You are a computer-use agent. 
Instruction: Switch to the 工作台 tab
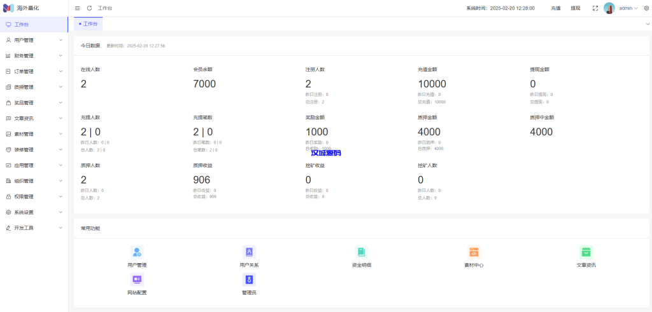click(89, 24)
